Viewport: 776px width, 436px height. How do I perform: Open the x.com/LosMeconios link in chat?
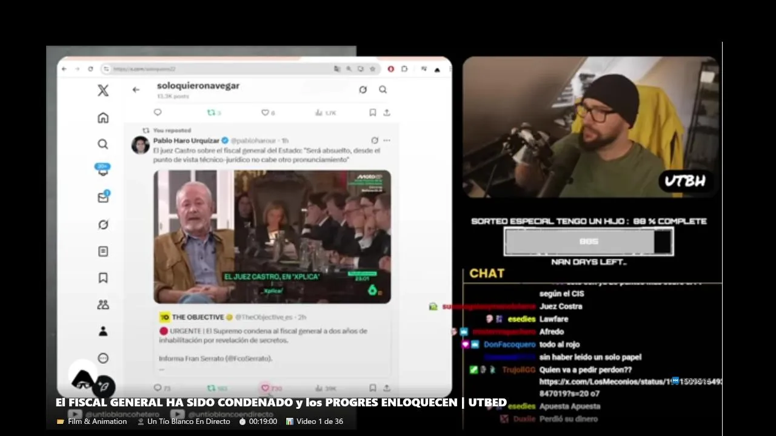(x=630, y=388)
